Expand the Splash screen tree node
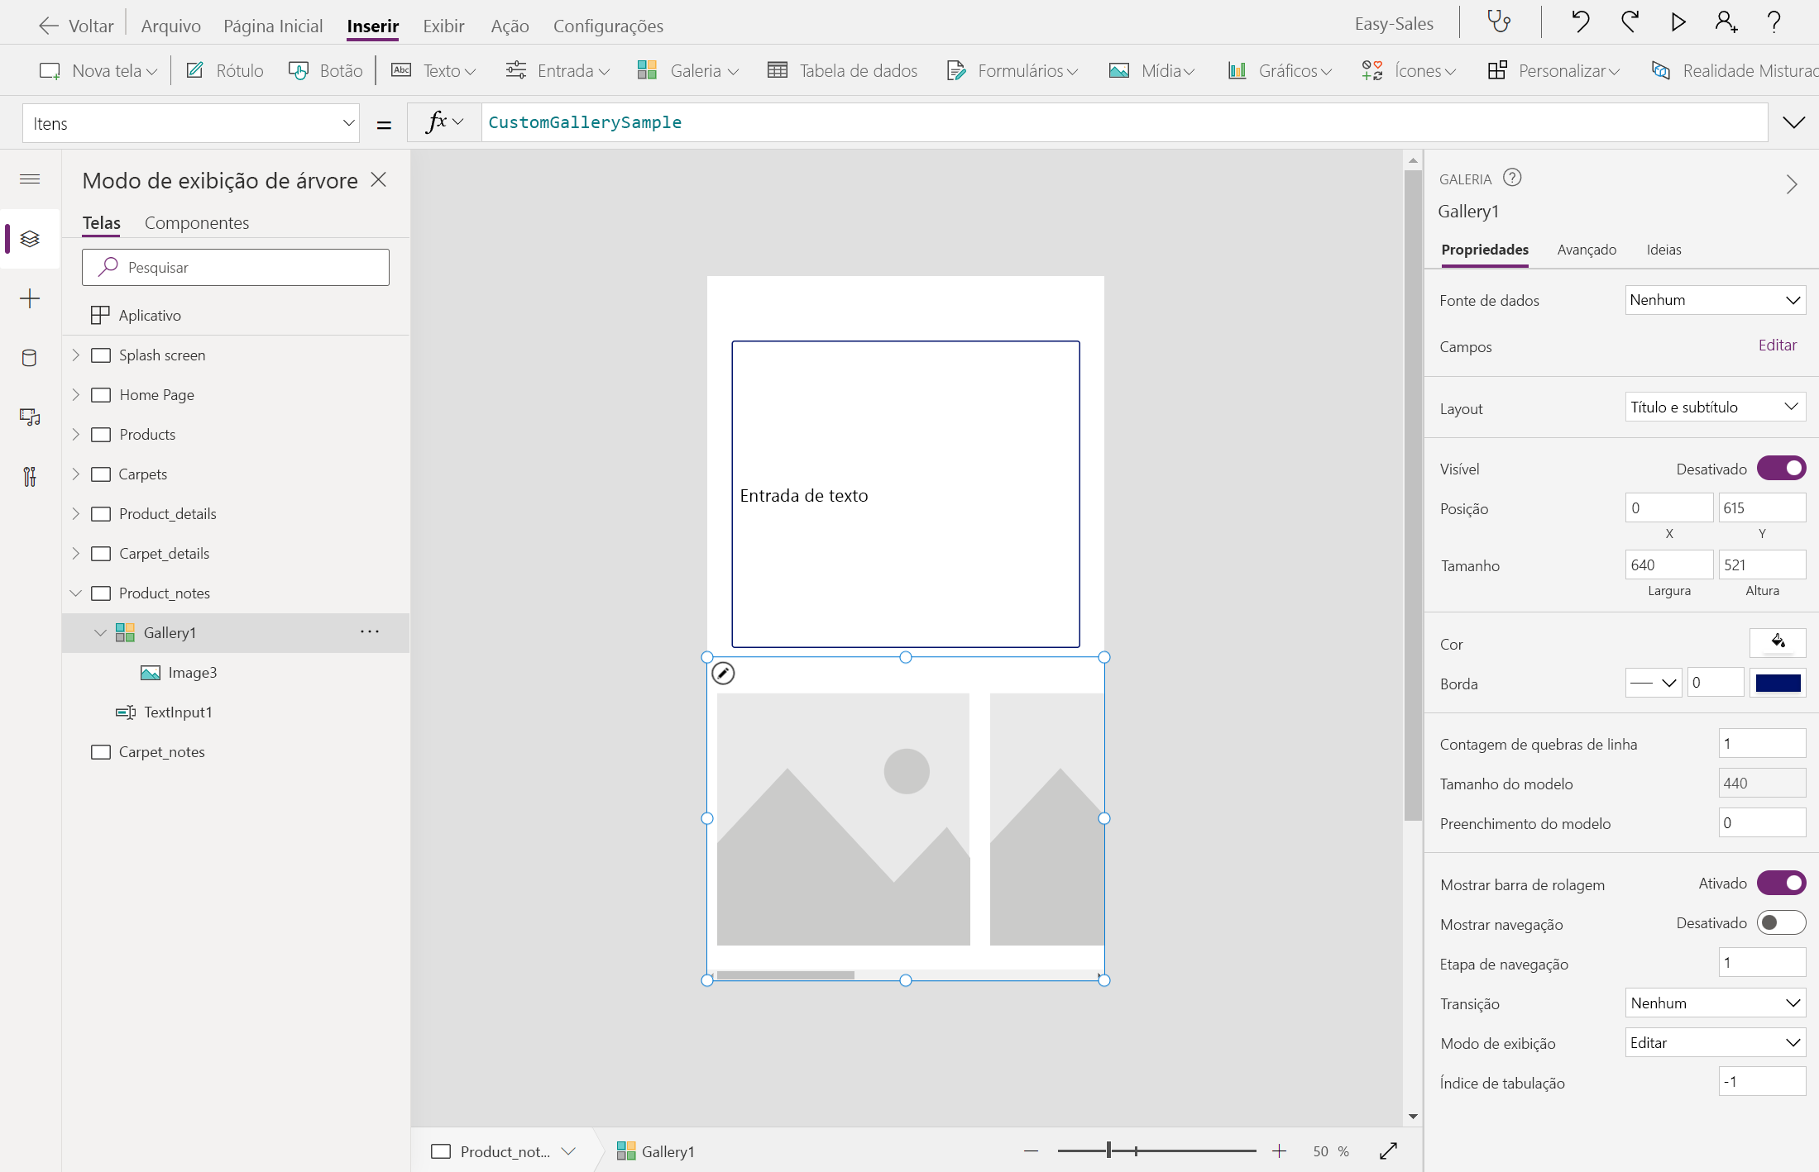This screenshot has width=1819, height=1172. pyautogui.click(x=76, y=355)
